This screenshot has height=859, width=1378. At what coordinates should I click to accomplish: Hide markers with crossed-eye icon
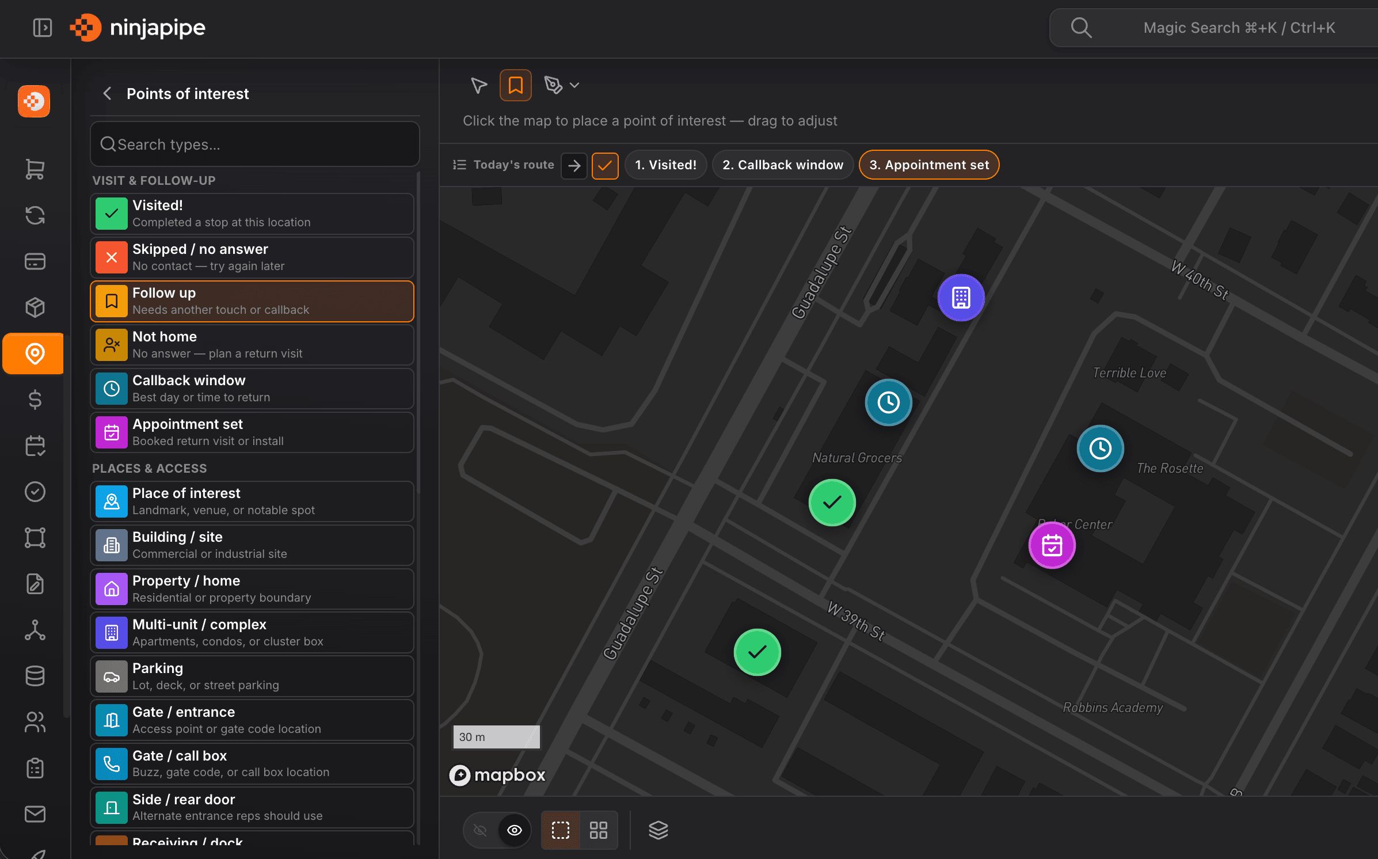click(480, 830)
